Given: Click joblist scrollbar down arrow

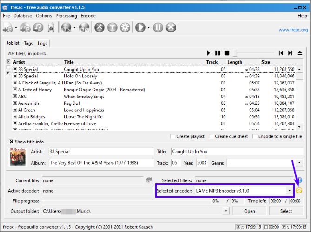Looking at the screenshot, I should pos(299,127).
